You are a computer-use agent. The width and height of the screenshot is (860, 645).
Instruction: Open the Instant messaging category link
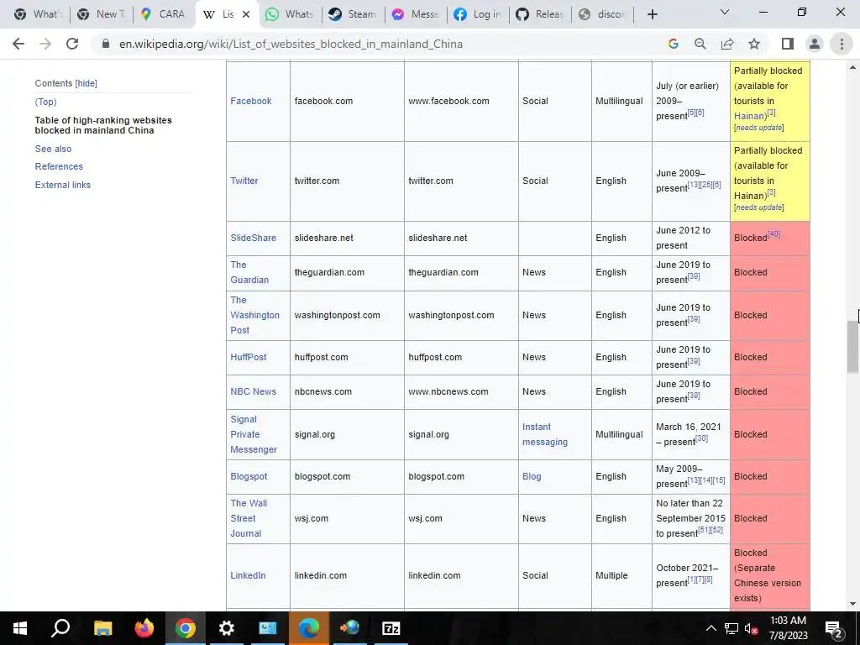coord(544,434)
